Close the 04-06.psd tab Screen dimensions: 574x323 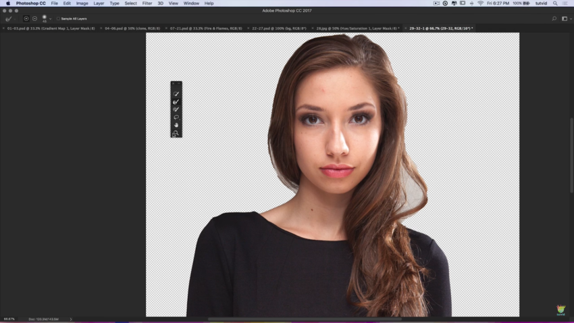click(x=101, y=28)
